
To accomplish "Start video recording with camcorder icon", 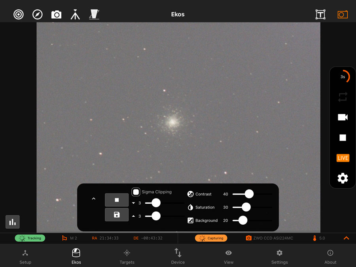I will coord(343,117).
